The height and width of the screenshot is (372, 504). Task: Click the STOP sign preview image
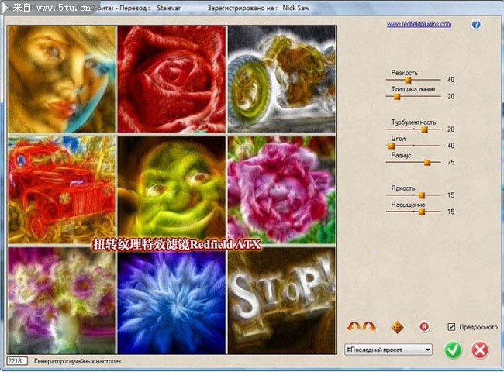(281, 300)
